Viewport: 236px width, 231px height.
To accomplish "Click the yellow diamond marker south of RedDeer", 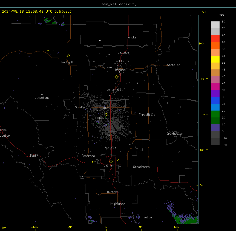I will click(x=117, y=77).
